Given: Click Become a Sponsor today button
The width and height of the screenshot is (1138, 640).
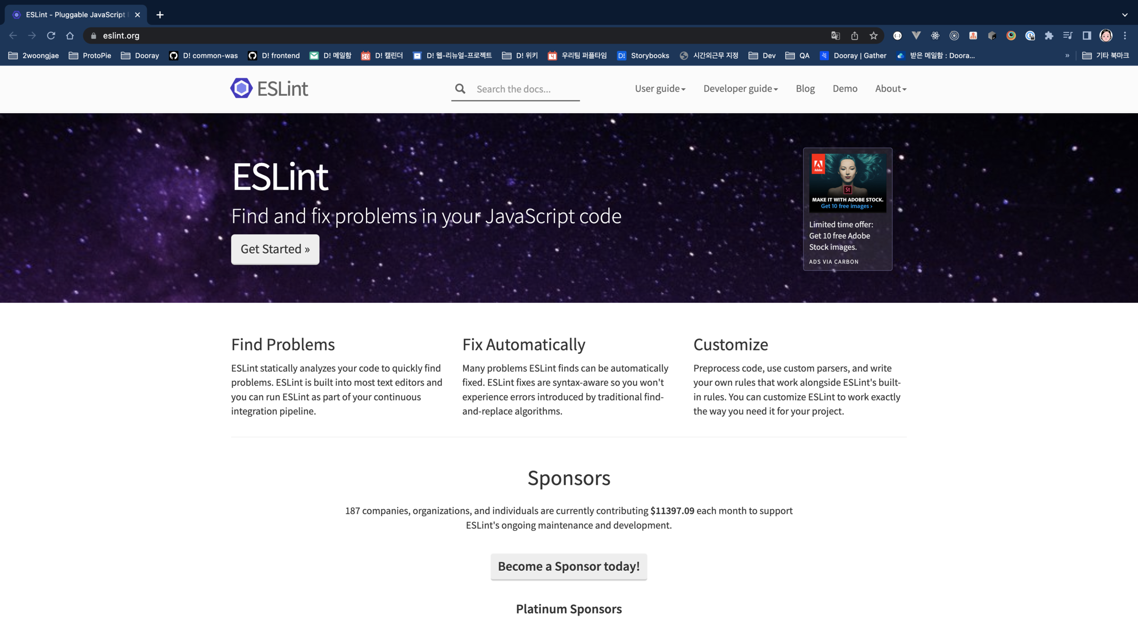Looking at the screenshot, I should pyautogui.click(x=569, y=566).
